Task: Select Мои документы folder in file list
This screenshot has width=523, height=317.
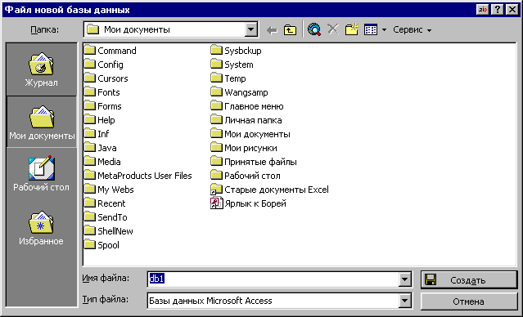Action: (x=250, y=134)
